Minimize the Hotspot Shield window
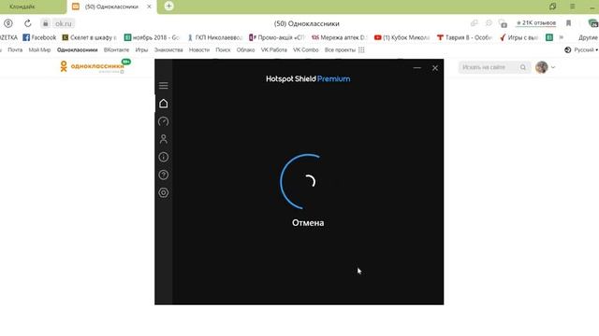The width and height of the screenshot is (599, 336). pos(417,68)
